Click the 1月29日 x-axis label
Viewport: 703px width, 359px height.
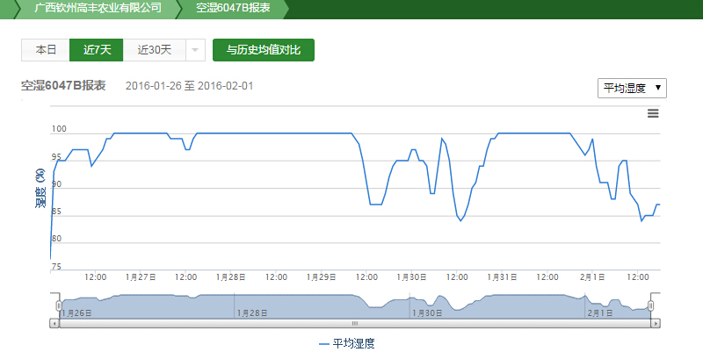tap(323, 276)
